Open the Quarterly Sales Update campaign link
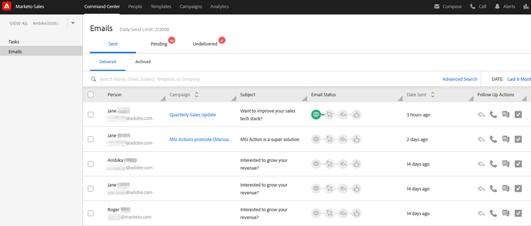Screen dimensions: 531x226 pos(193,115)
